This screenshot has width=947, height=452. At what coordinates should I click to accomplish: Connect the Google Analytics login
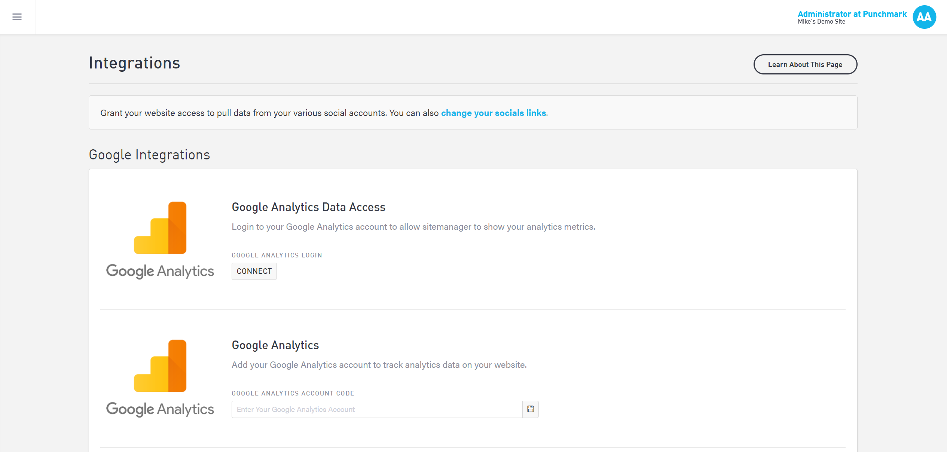point(254,271)
